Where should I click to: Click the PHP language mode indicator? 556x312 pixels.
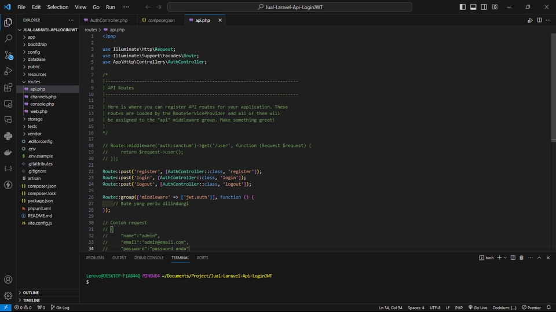click(459, 307)
